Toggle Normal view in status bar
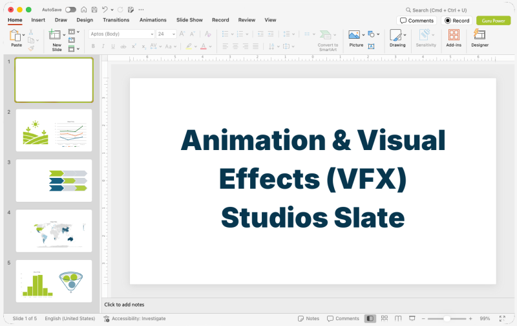 pyautogui.click(x=370, y=318)
